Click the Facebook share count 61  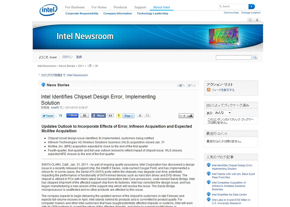(x=111, y=115)
